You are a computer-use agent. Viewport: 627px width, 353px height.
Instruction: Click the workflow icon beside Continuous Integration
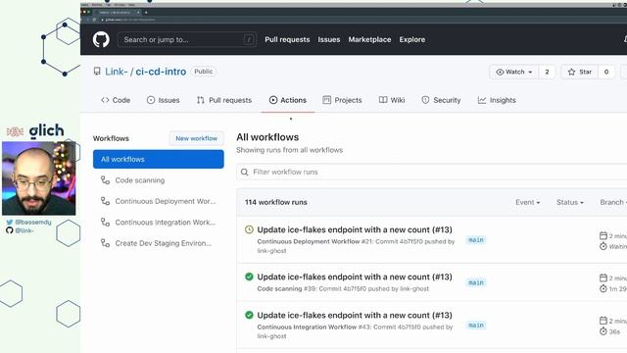coord(105,222)
